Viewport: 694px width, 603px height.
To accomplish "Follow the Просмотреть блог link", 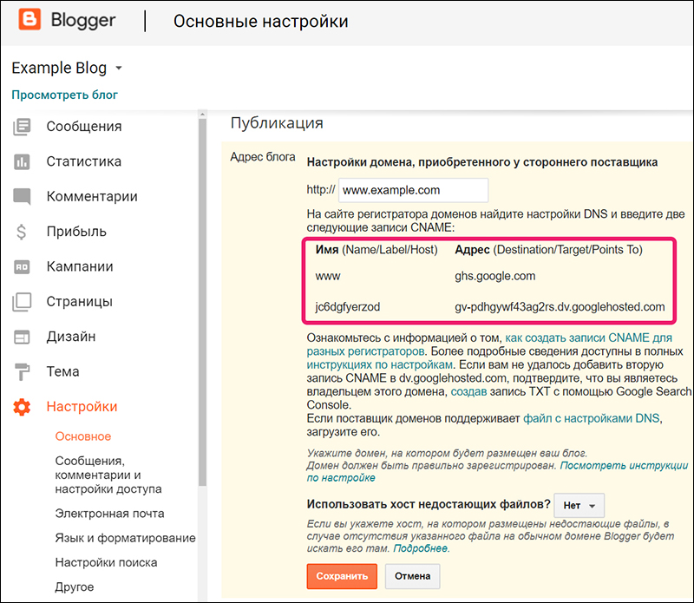I will pos(65,95).
